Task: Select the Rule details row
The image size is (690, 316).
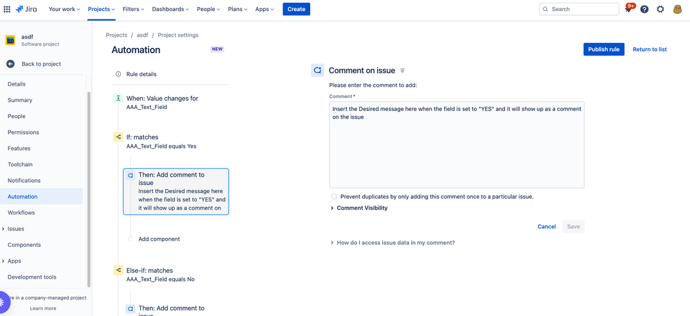Action: click(170, 75)
